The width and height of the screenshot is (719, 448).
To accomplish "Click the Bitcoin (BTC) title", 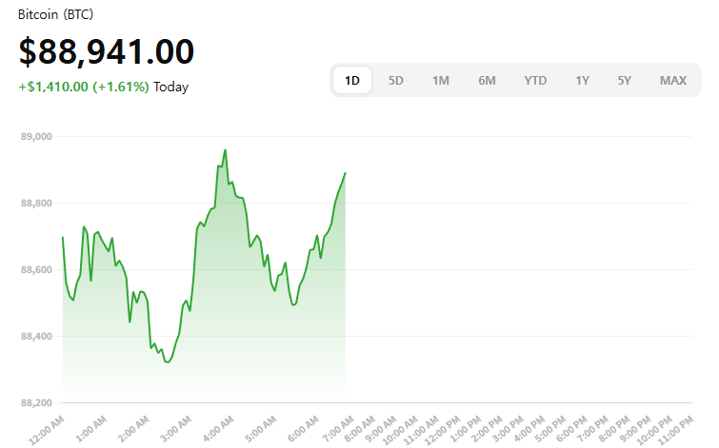I will coord(56,16).
